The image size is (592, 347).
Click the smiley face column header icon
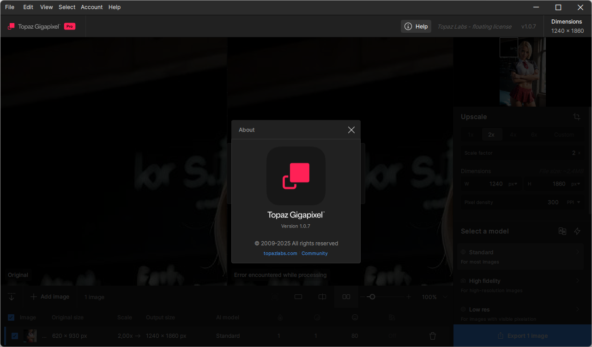click(355, 317)
